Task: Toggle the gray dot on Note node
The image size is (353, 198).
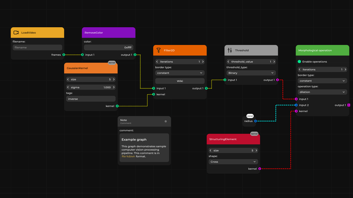Action: (165, 121)
